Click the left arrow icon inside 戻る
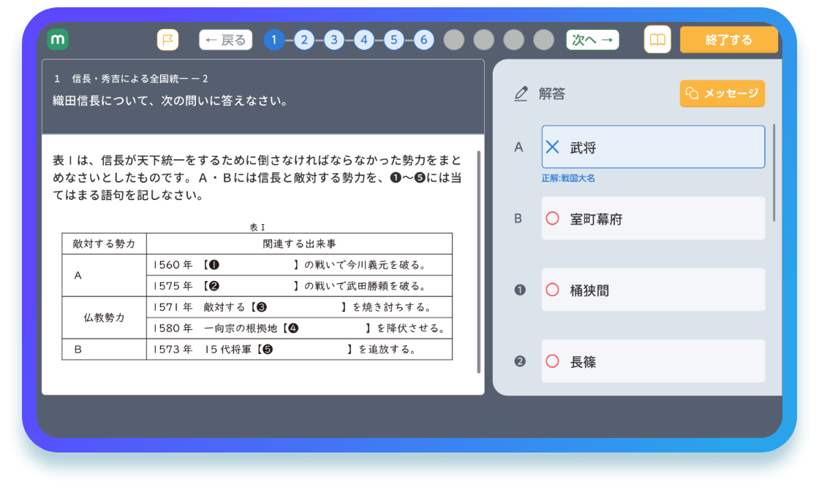819x489 pixels. (x=211, y=39)
